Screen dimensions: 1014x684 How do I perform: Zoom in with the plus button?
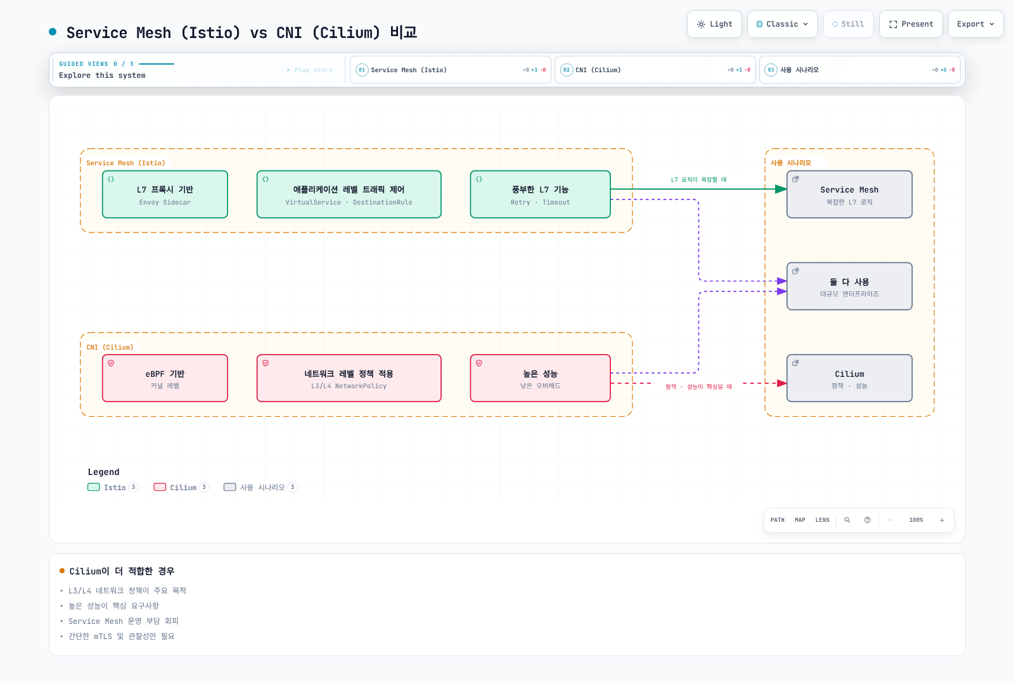pyautogui.click(x=942, y=520)
